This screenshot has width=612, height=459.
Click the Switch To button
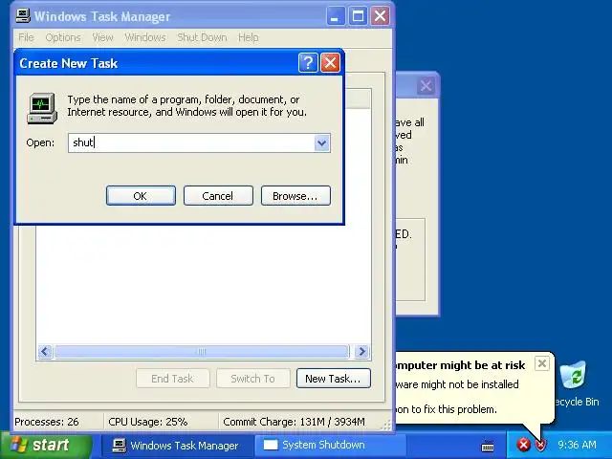252,379
